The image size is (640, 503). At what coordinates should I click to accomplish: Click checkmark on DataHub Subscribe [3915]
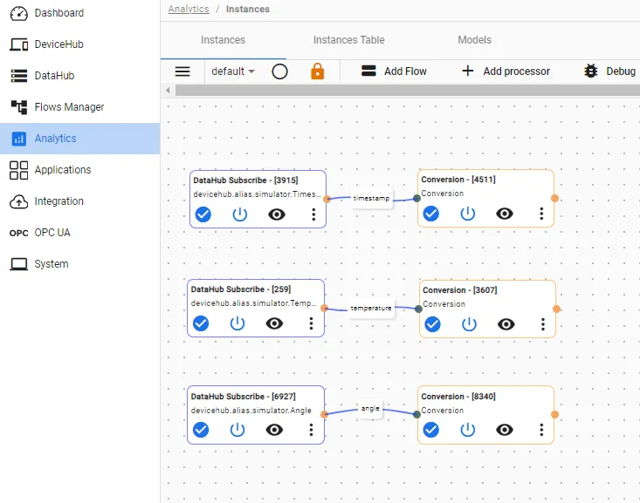203,214
